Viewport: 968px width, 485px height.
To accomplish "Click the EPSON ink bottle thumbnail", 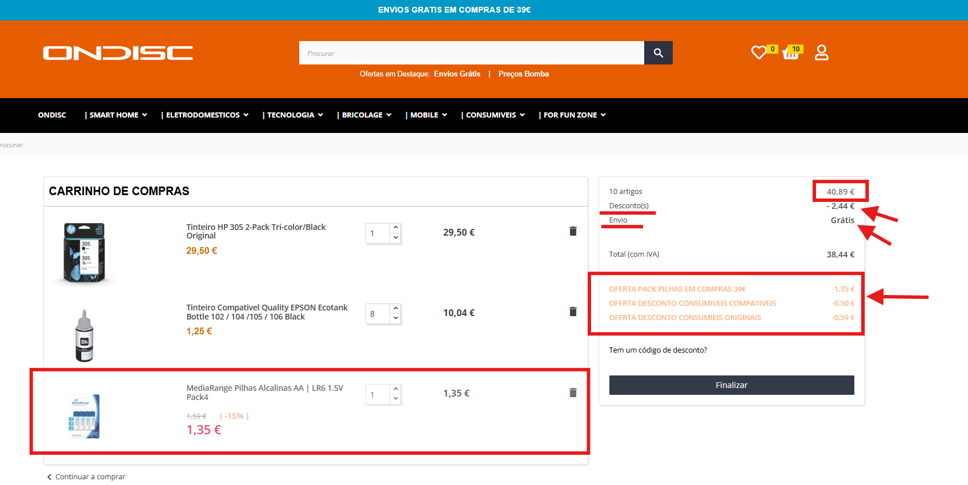I will 85,336.
